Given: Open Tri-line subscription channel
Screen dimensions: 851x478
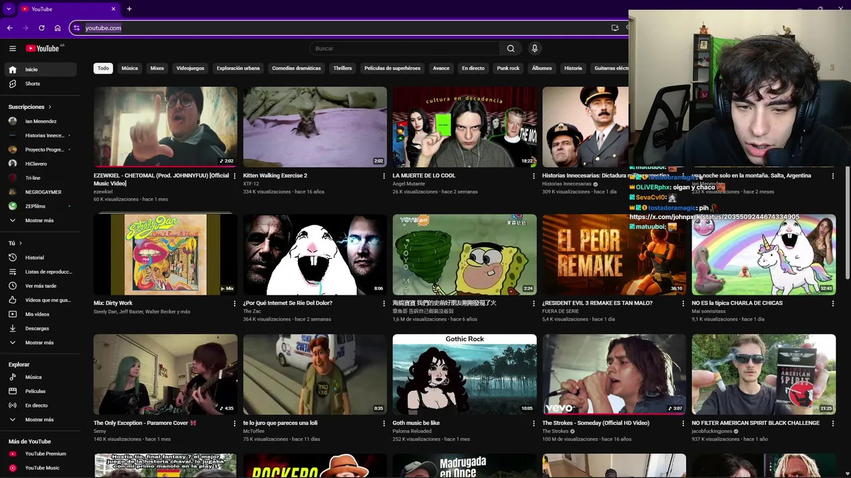Looking at the screenshot, I should click(41, 178).
